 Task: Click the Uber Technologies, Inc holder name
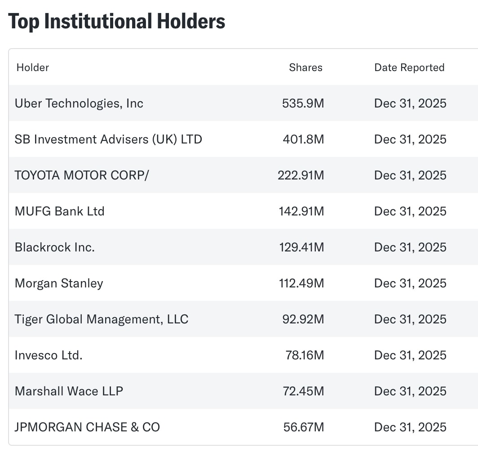pos(79,103)
